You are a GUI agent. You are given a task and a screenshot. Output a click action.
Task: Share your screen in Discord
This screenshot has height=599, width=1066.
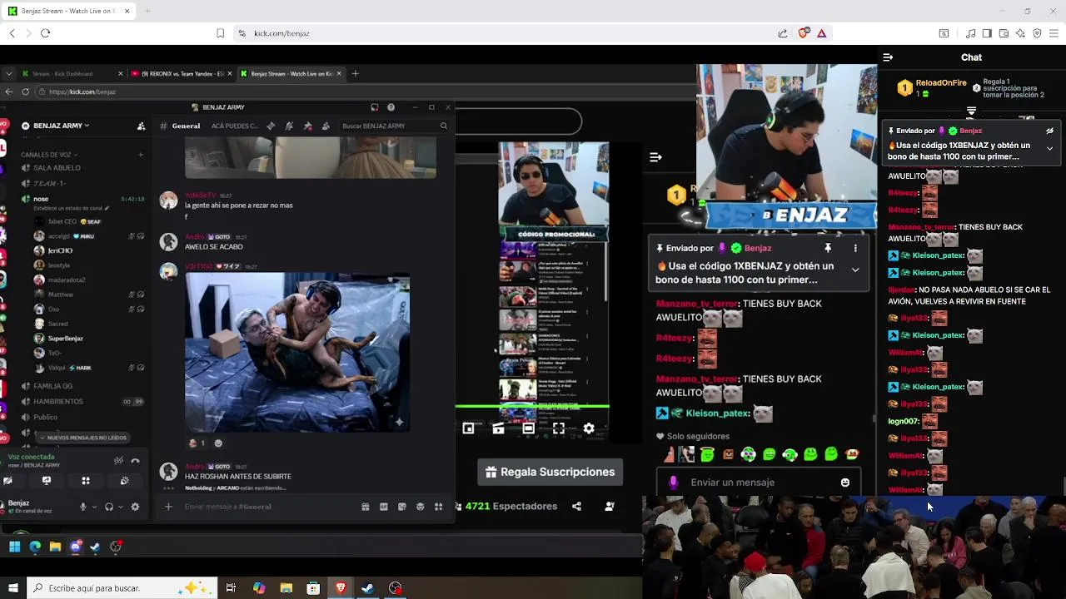coord(47,481)
